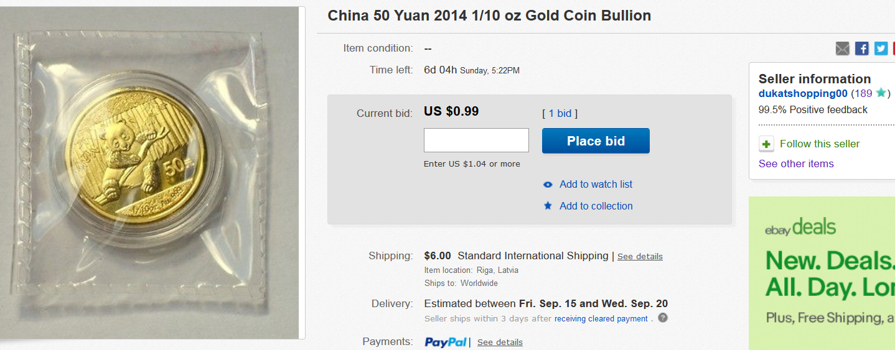Open See details next to shipping
Viewport: 895px width, 350px height.
[x=640, y=256]
